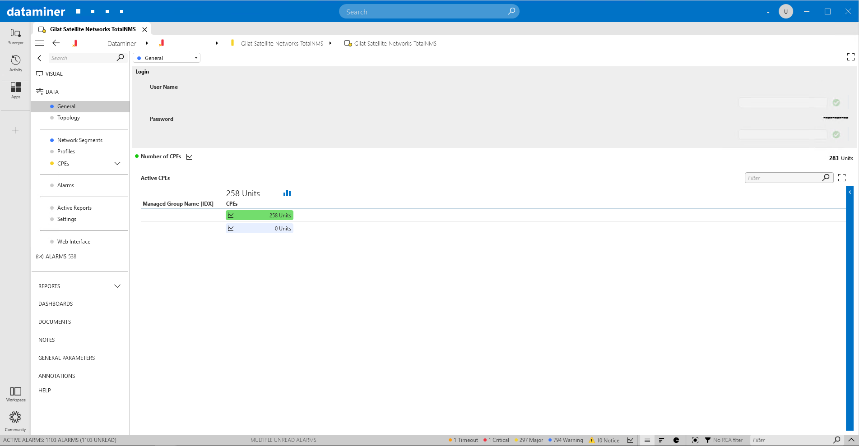
Task: Click Dataminer breadcrumb link
Action: [122, 43]
